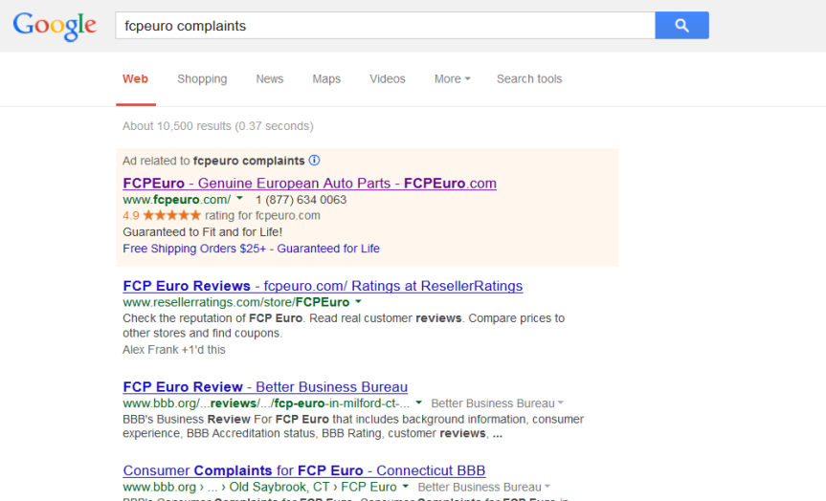Open Search tools options
The height and width of the screenshot is (501, 826).
point(529,79)
